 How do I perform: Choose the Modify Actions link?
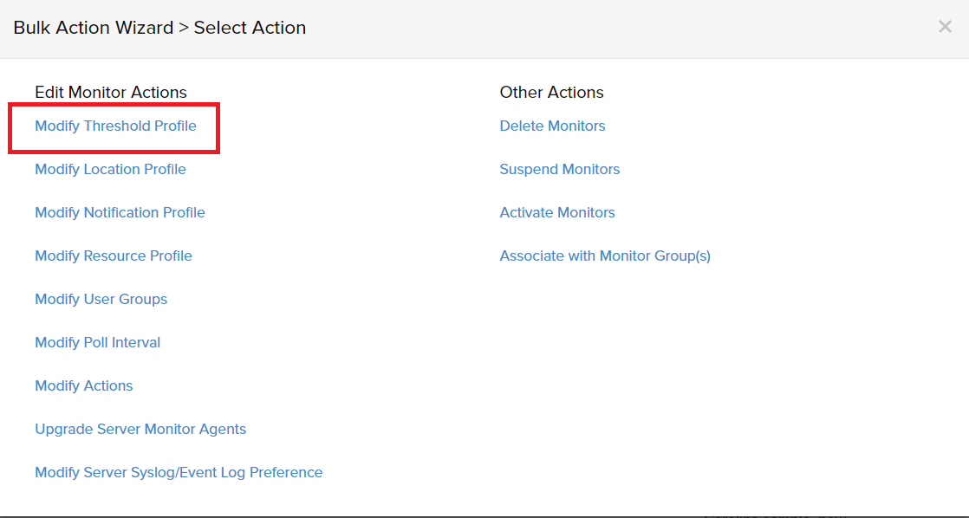[83, 386]
